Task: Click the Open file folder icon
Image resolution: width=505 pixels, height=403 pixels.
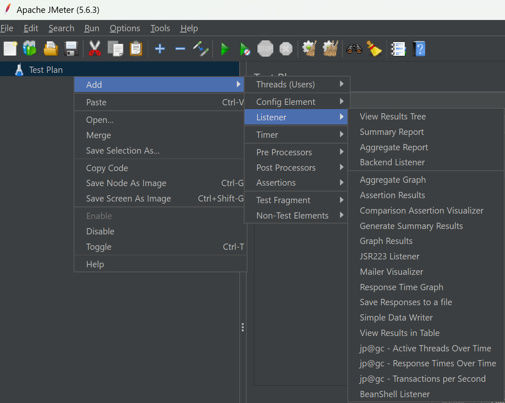Action: pos(51,49)
